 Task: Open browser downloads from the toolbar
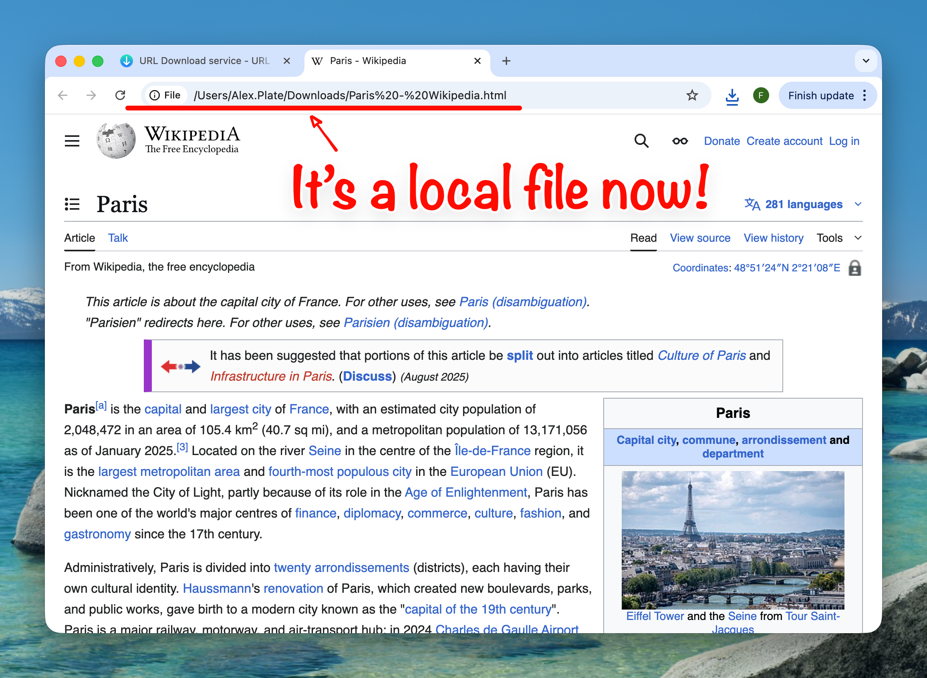(732, 95)
